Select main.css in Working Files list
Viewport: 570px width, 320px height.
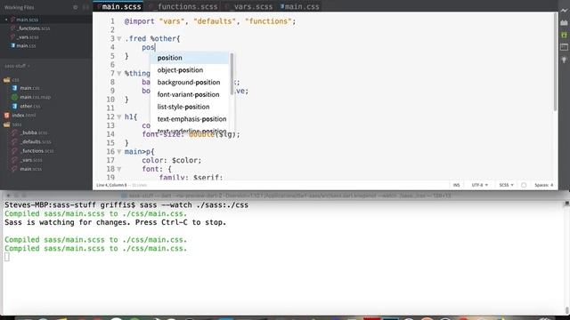(26, 45)
